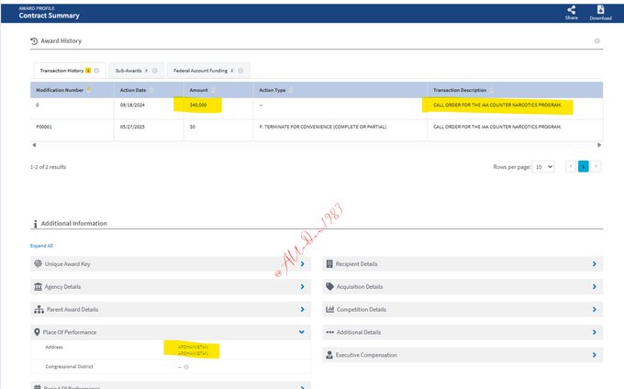The height and width of the screenshot is (389, 624).
Task: Expand the Recipient Details section
Action: (x=594, y=263)
